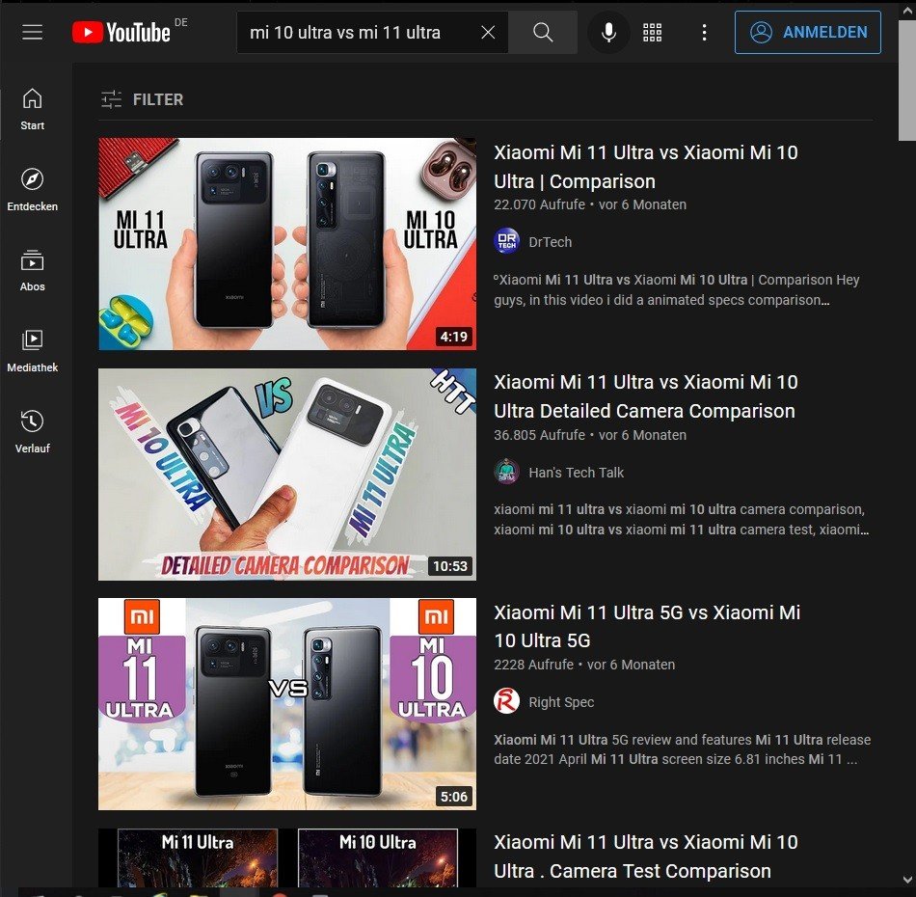Open the Camera Test Comparison thumbnail
The image size is (916, 897).
(x=286, y=857)
